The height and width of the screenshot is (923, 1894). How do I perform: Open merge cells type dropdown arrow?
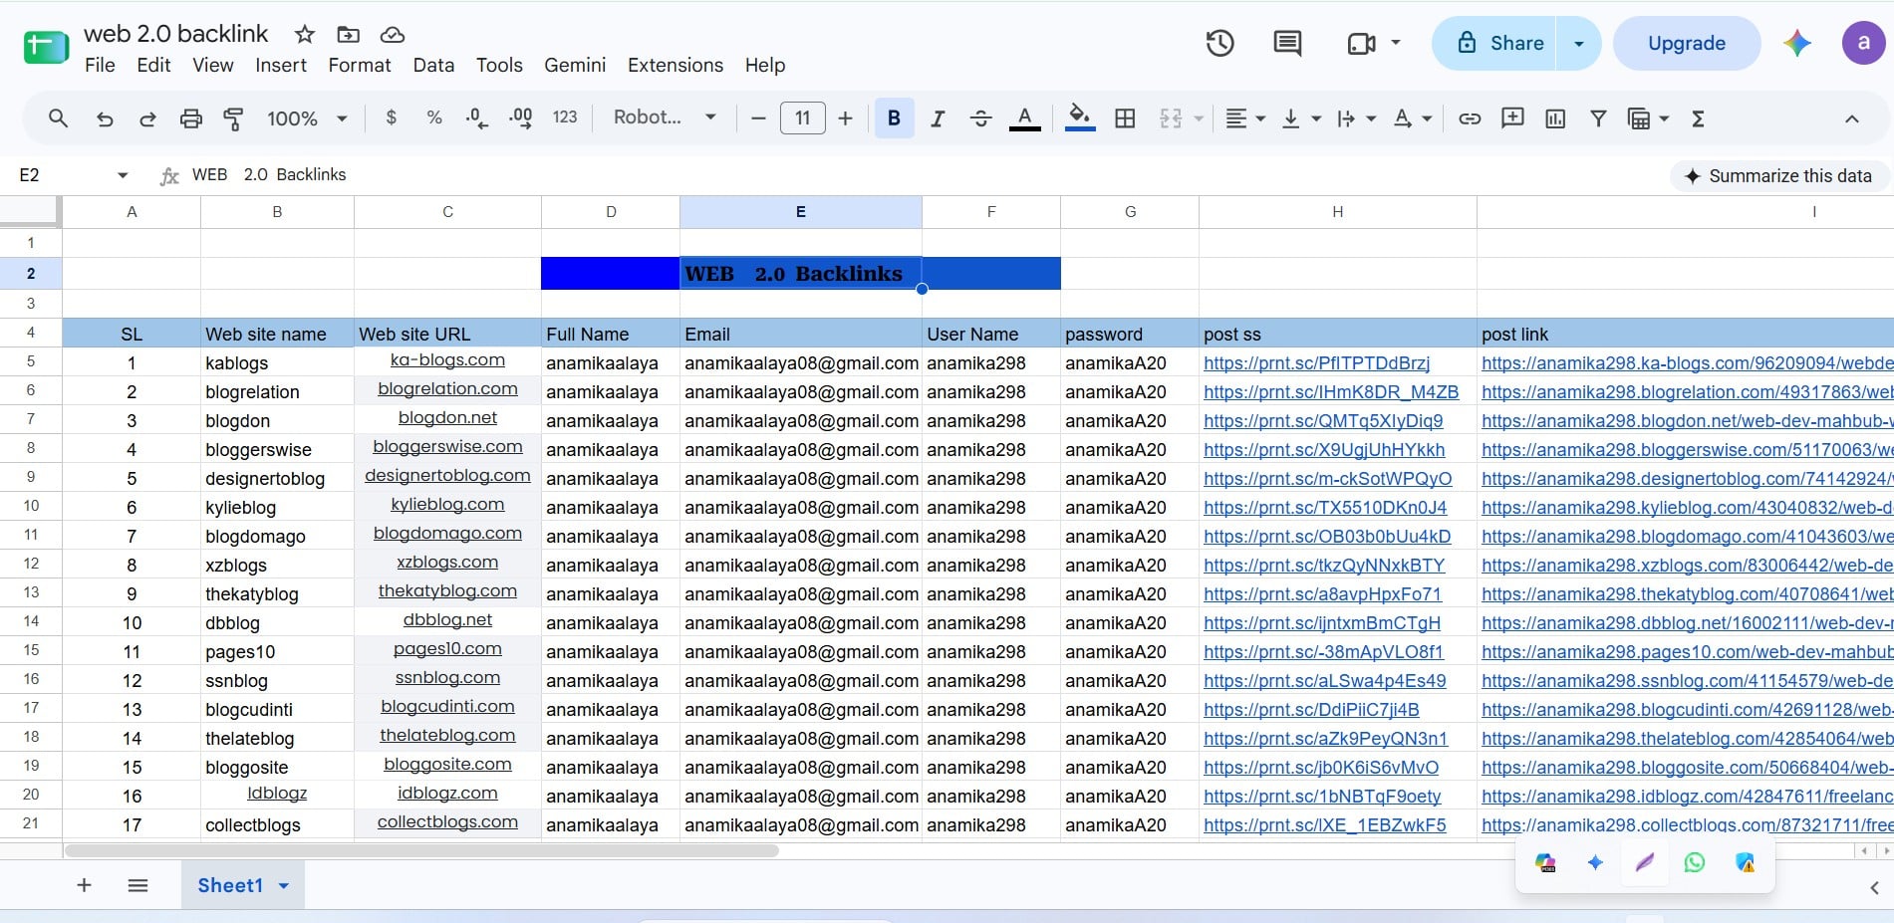tap(1199, 118)
